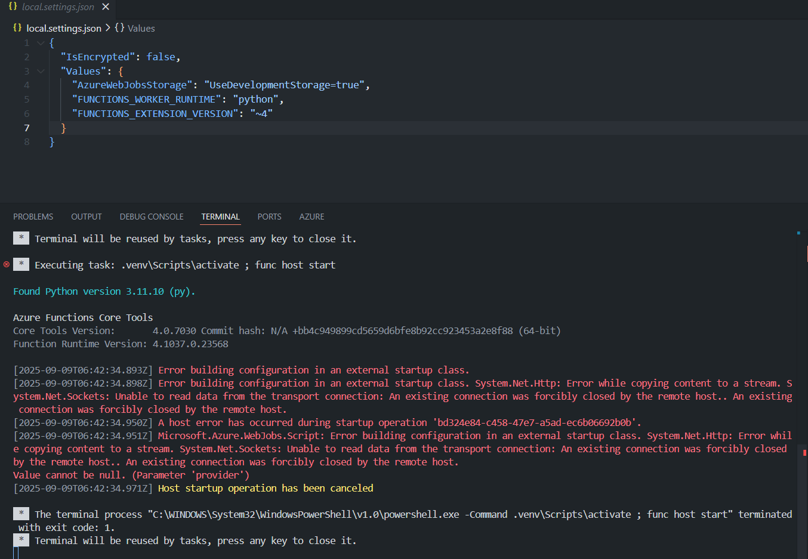Click the Values symbol icon in the breadcrumbs

[x=119, y=28]
